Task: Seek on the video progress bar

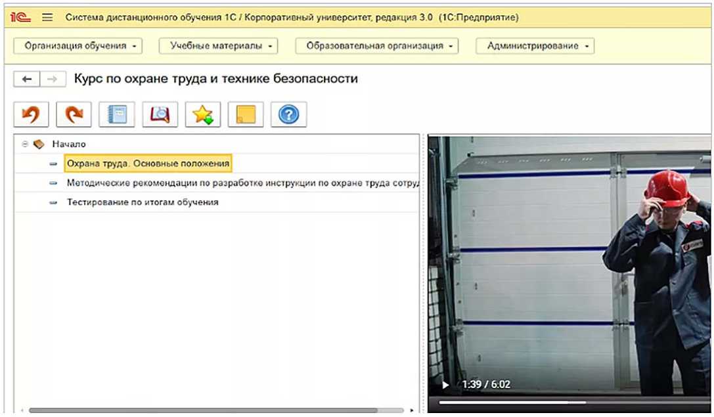Action: coord(573,403)
